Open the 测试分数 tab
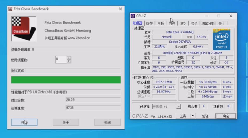 coord(208,23)
